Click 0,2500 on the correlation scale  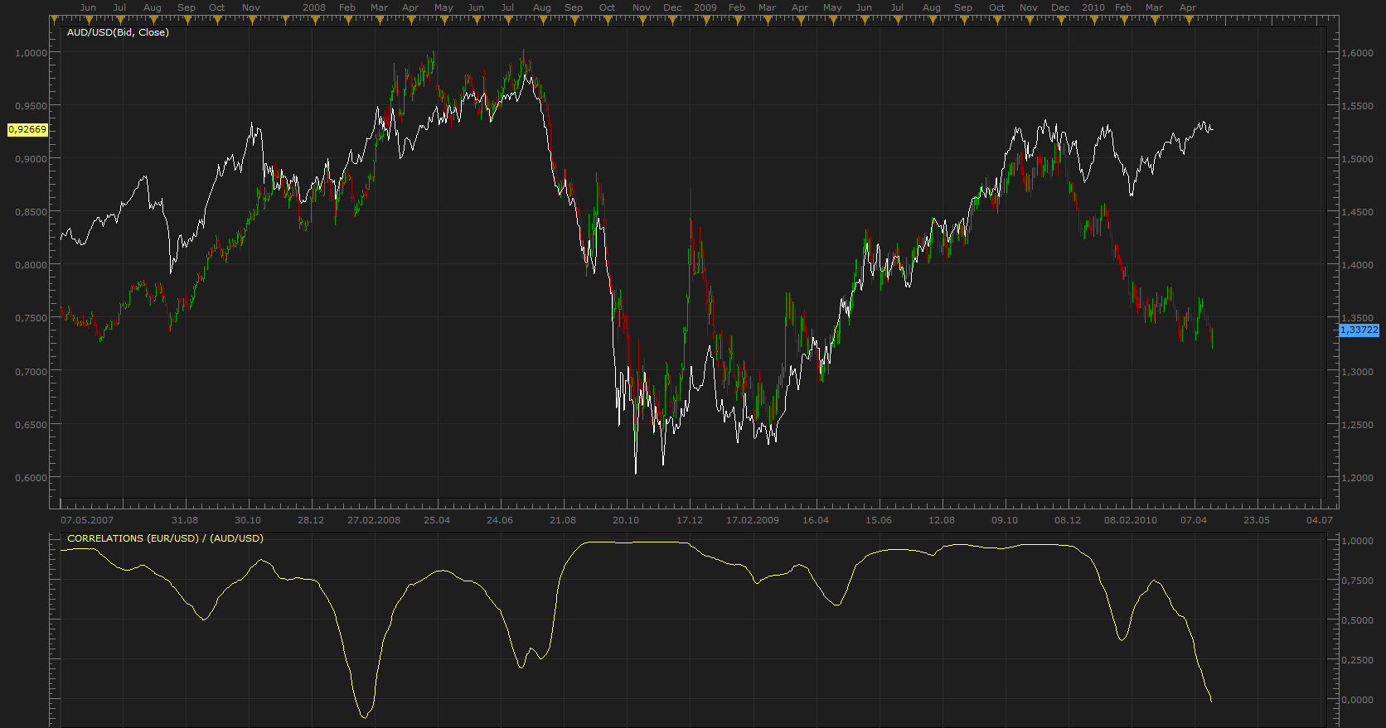[1358, 660]
